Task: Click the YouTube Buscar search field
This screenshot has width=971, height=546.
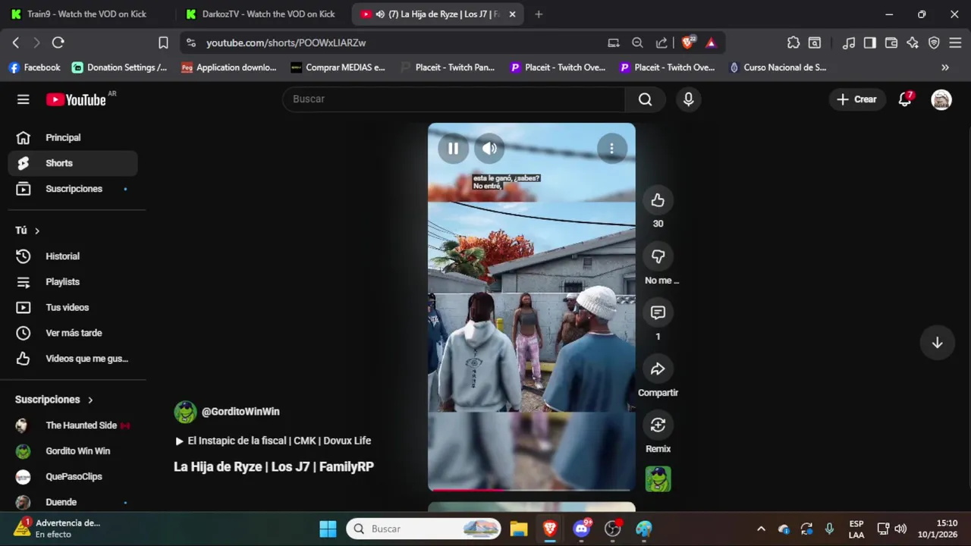Action: [454, 99]
